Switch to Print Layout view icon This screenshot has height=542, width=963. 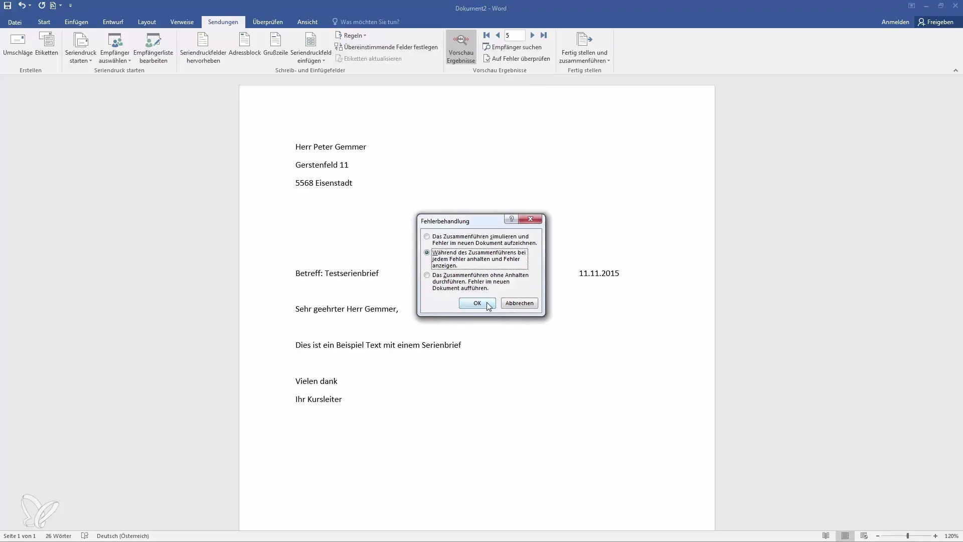click(845, 536)
